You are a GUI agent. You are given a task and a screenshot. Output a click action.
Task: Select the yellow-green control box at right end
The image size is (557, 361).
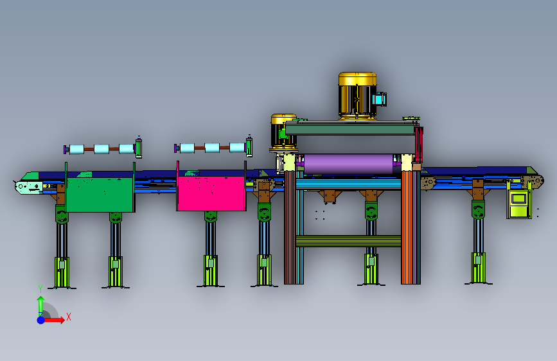(x=519, y=204)
